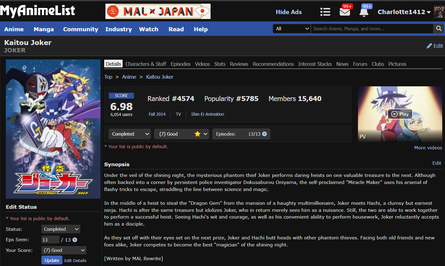The image size is (445, 266).
Task: Open the Status dropdown in Edit Status
Action: pyautogui.click(x=61, y=229)
